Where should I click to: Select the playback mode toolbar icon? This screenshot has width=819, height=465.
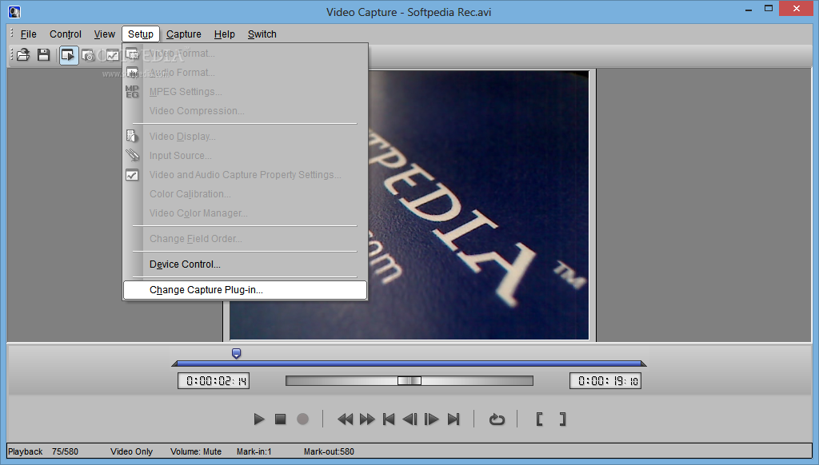point(69,55)
